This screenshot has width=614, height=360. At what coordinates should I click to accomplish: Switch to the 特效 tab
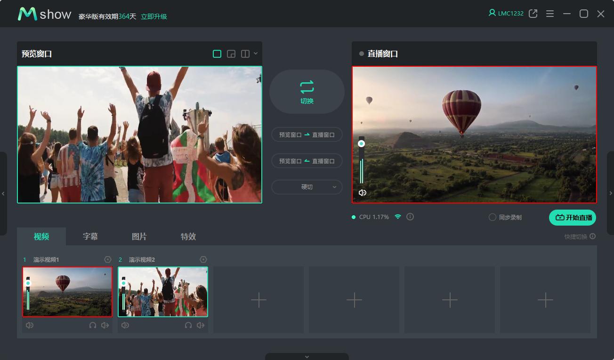[188, 236]
